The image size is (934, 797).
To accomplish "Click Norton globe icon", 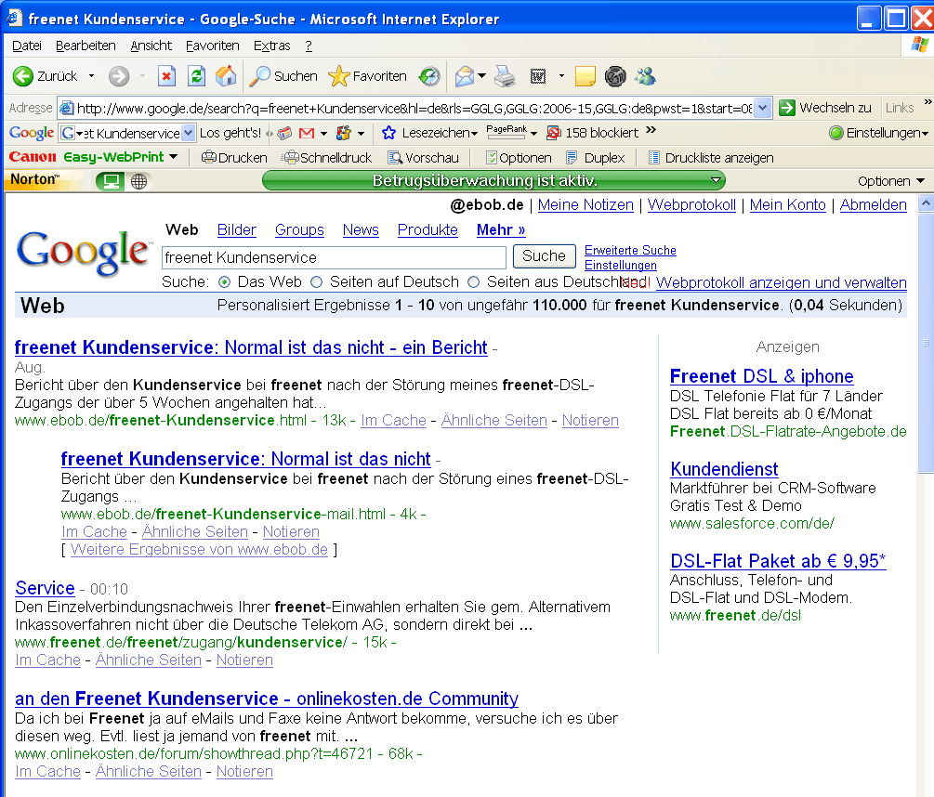I will [x=138, y=181].
